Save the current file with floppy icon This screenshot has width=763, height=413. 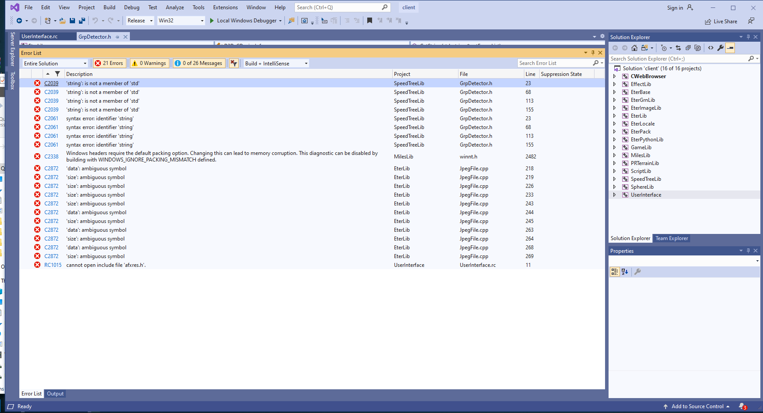pyautogui.click(x=72, y=21)
